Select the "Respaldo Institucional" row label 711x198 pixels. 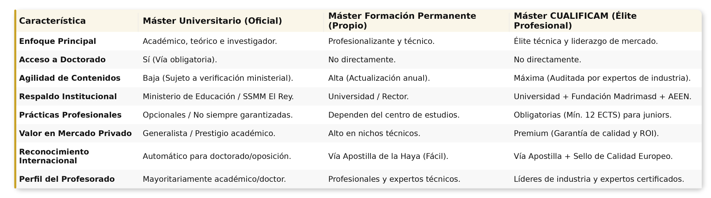pos(68,97)
